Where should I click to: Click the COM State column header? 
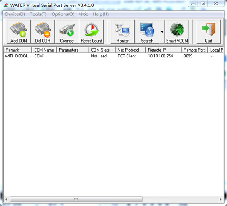coord(102,50)
